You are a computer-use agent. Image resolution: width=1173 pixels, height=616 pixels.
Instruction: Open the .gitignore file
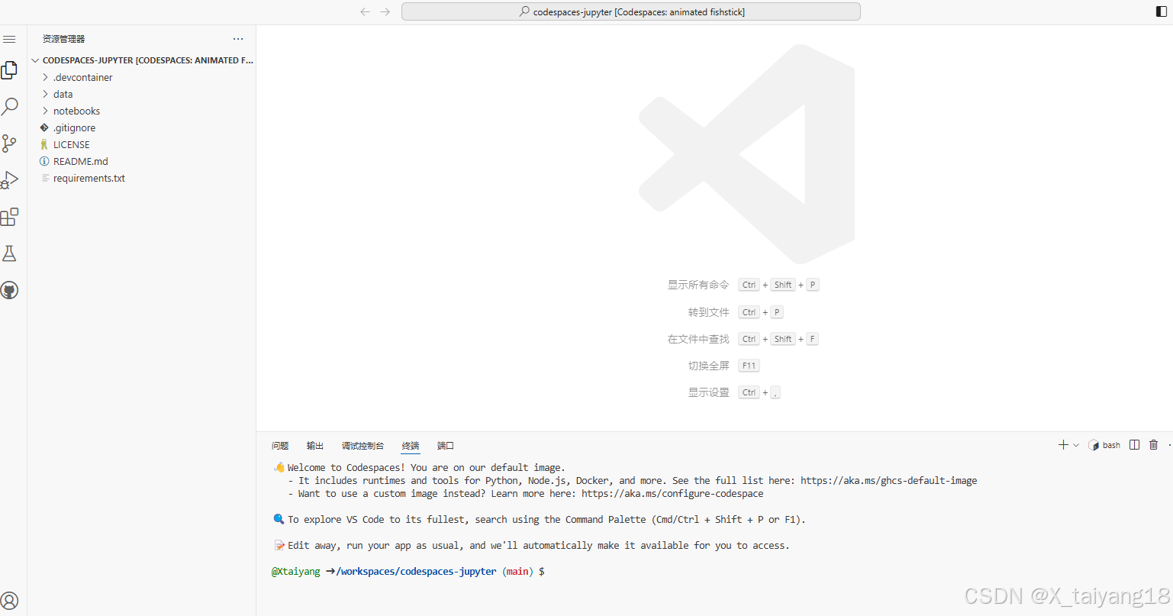click(x=142, y=127)
